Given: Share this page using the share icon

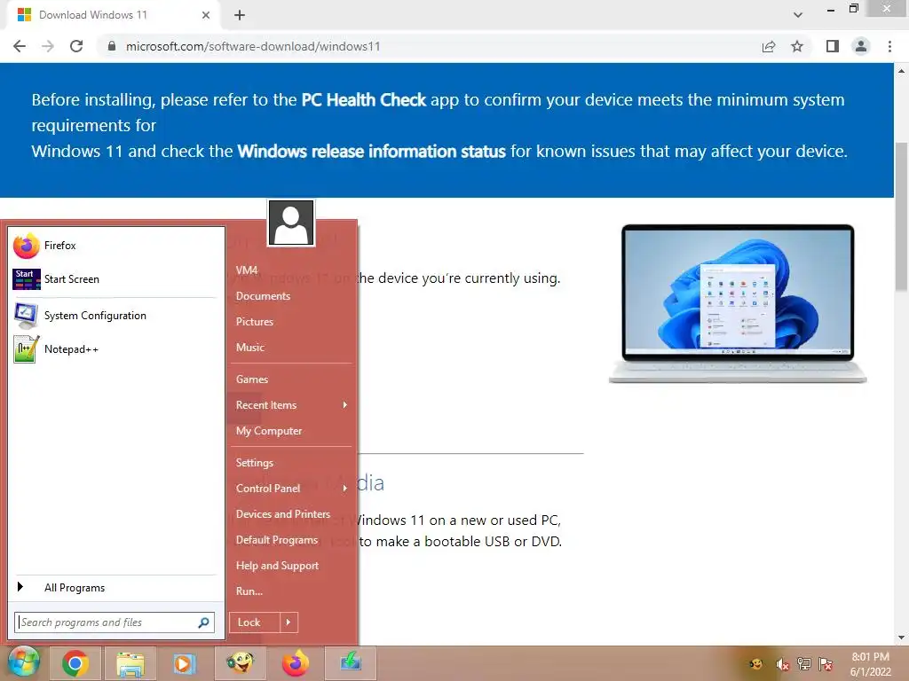Looking at the screenshot, I should [x=769, y=46].
